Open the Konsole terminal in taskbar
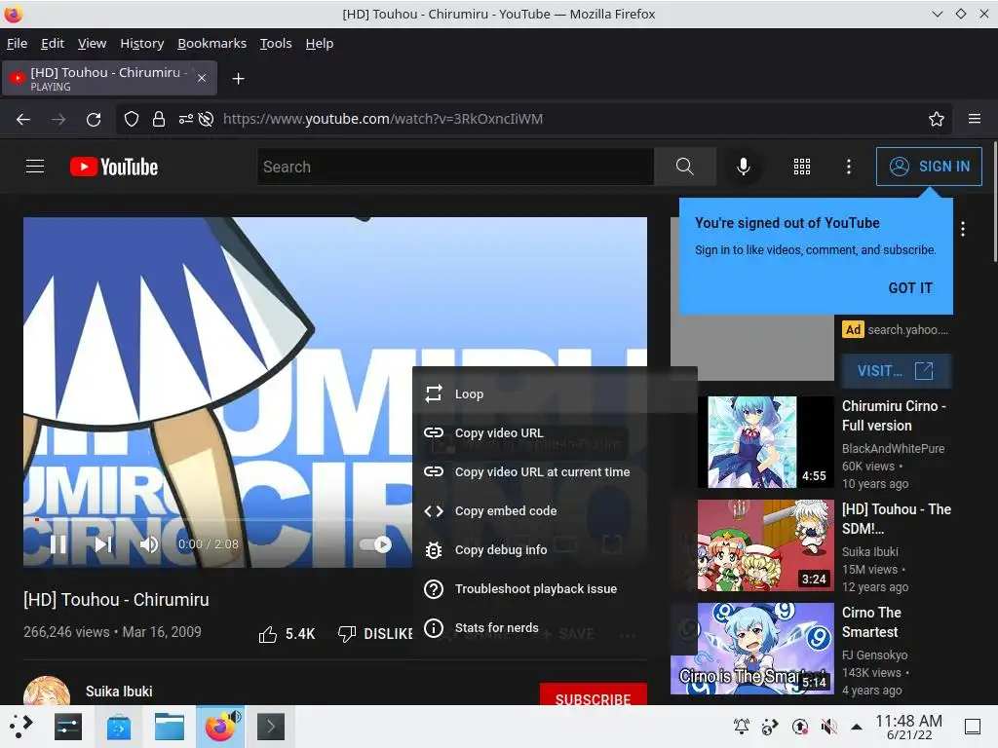Image resolution: width=998 pixels, height=748 pixels. pos(271,727)
